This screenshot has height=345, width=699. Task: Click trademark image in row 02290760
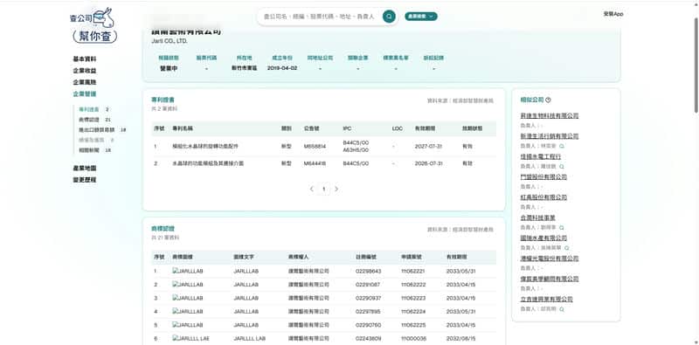[x=188, y=325]
